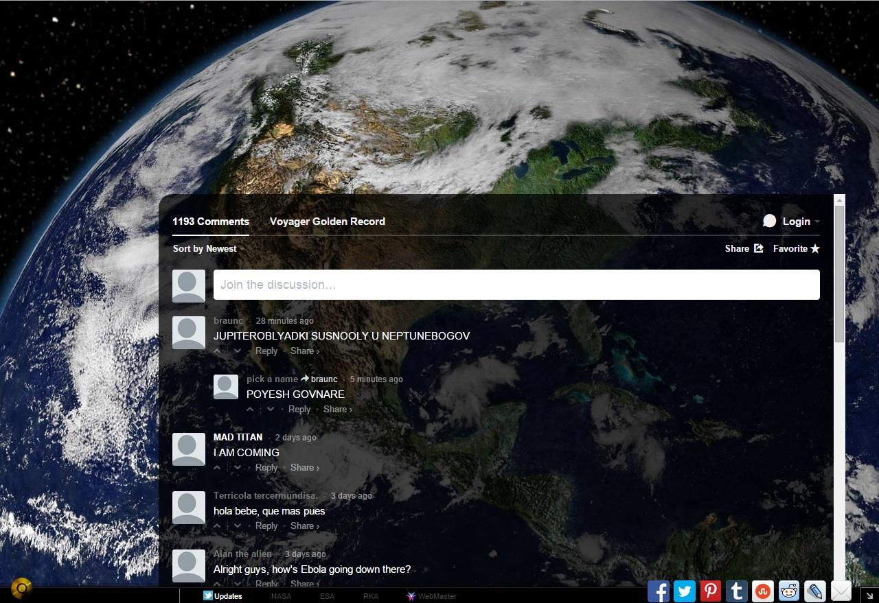The height and width of the screenshot is (603, 879).
Task: Open the Alan the alien username link
Action: point(242,554)
